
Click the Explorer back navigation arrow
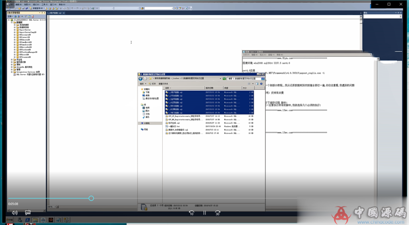pos(141,79)
